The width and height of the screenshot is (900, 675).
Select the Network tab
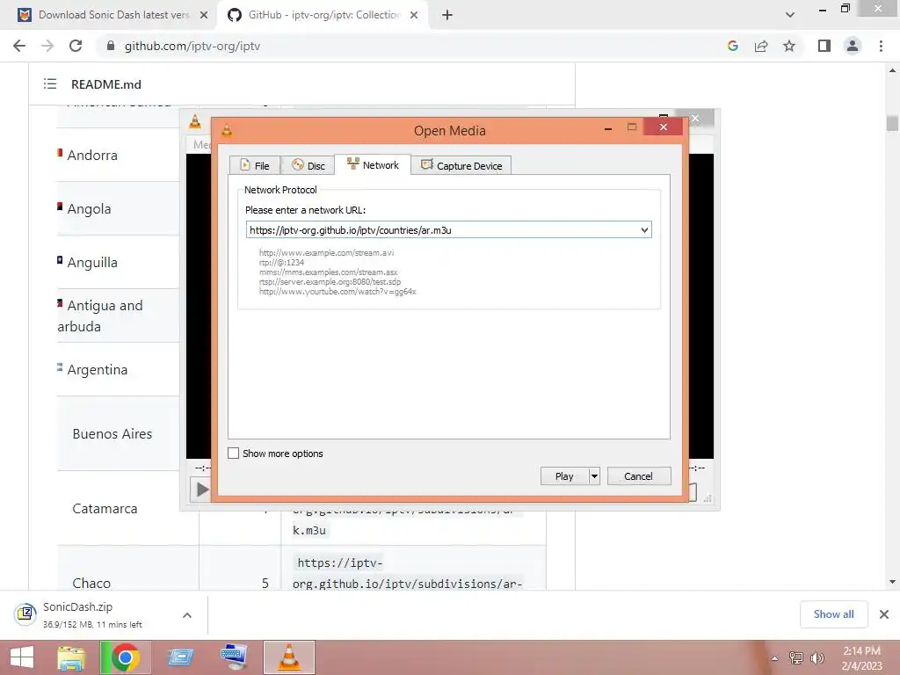click(x=373, y=164)
